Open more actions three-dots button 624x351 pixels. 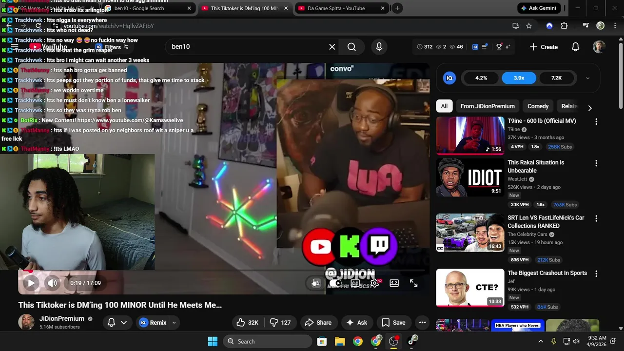click(x=422, y=322)
